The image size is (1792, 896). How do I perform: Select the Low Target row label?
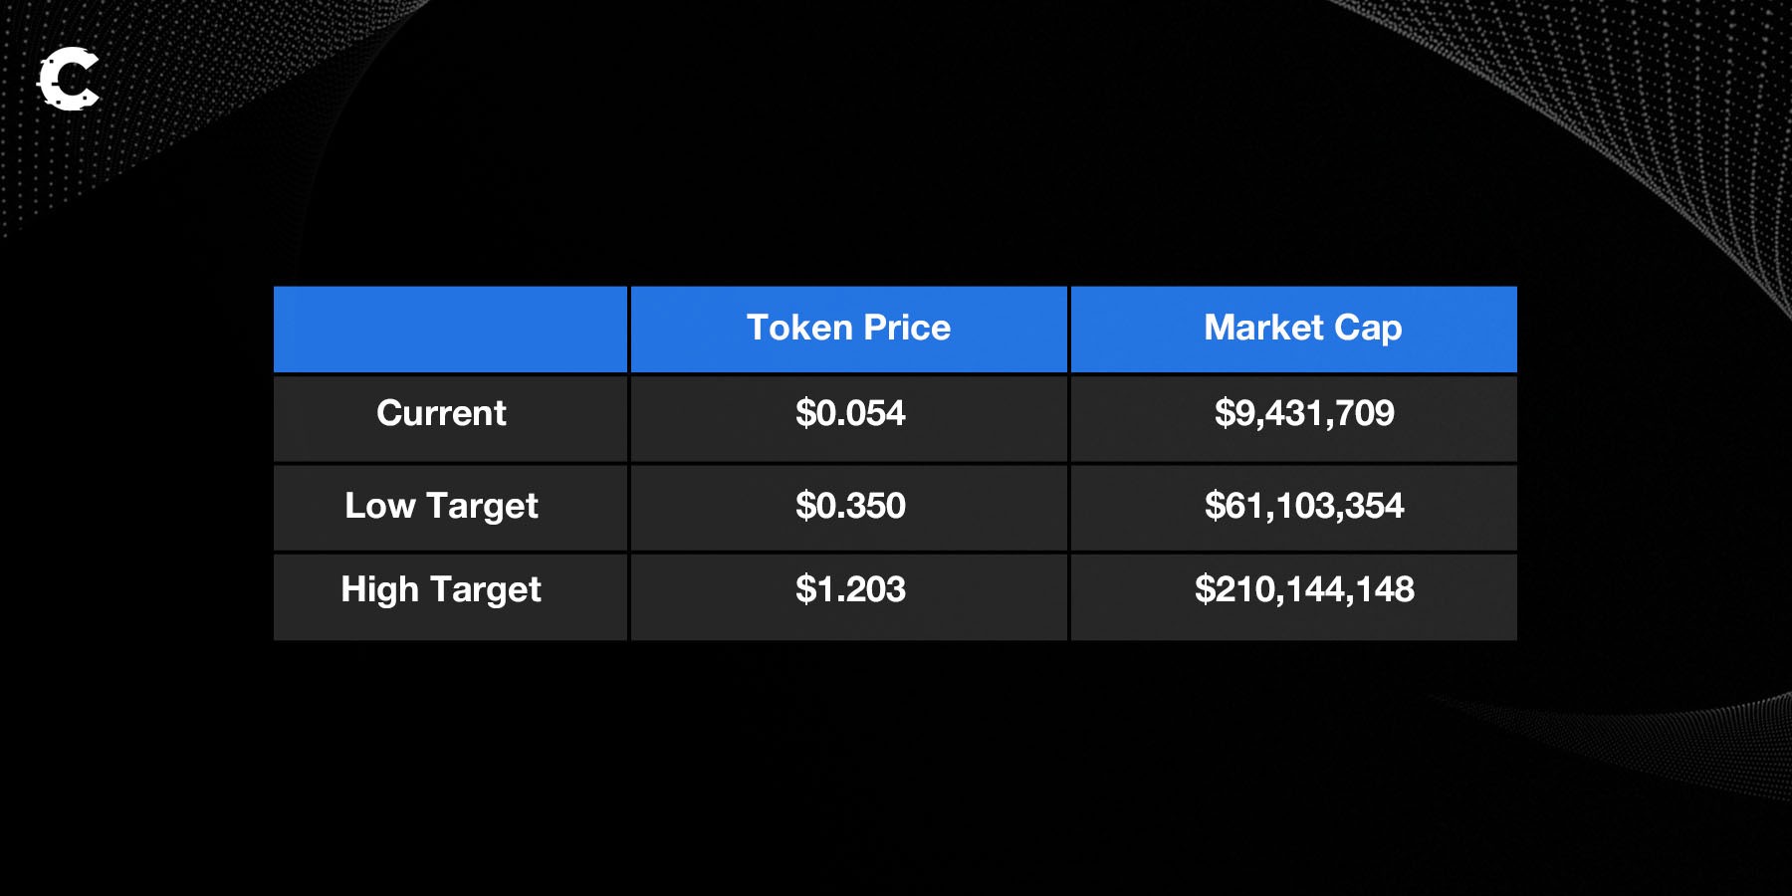441,506
